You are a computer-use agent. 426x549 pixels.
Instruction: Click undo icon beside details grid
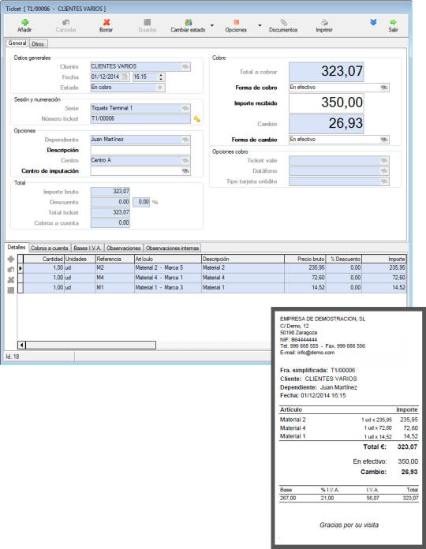coord(11,269)
